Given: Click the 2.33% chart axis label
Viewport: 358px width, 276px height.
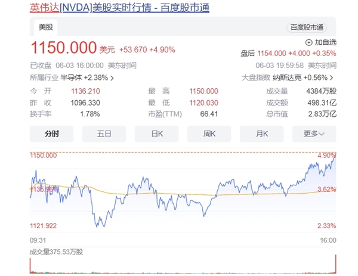Looking at the screenshot, I should (327, 226).
